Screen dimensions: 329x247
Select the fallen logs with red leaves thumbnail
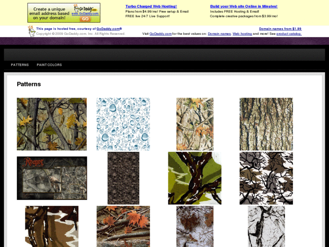click(123, 227)
